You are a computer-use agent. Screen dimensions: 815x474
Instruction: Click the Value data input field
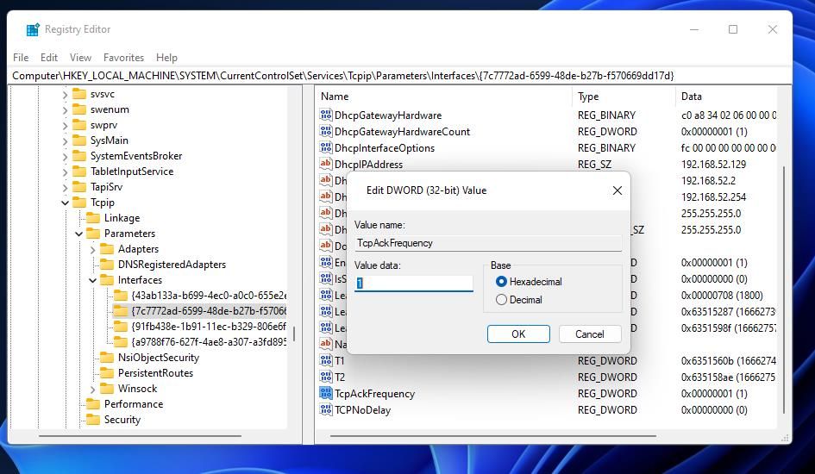[414, 283]
